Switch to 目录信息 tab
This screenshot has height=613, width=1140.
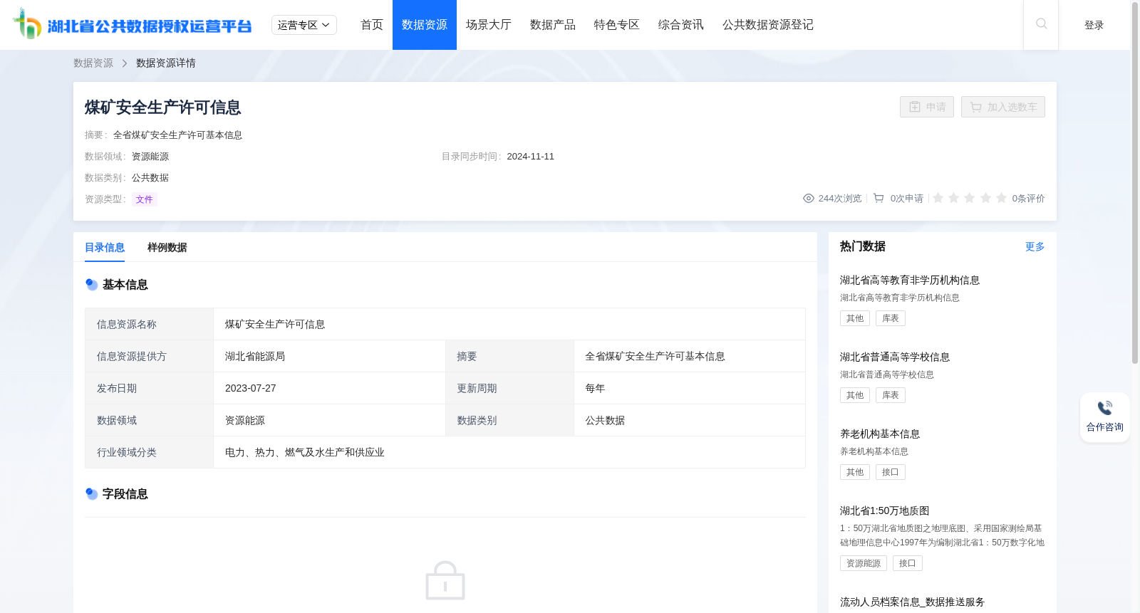[105, 248]
